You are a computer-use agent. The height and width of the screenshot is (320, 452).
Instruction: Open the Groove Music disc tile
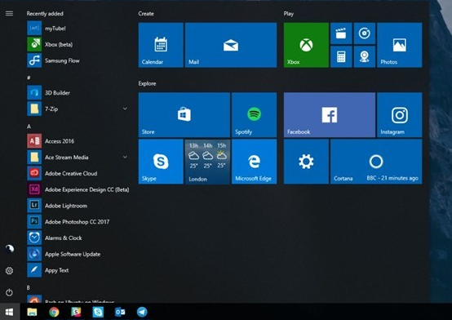click(x=365, y=33)
